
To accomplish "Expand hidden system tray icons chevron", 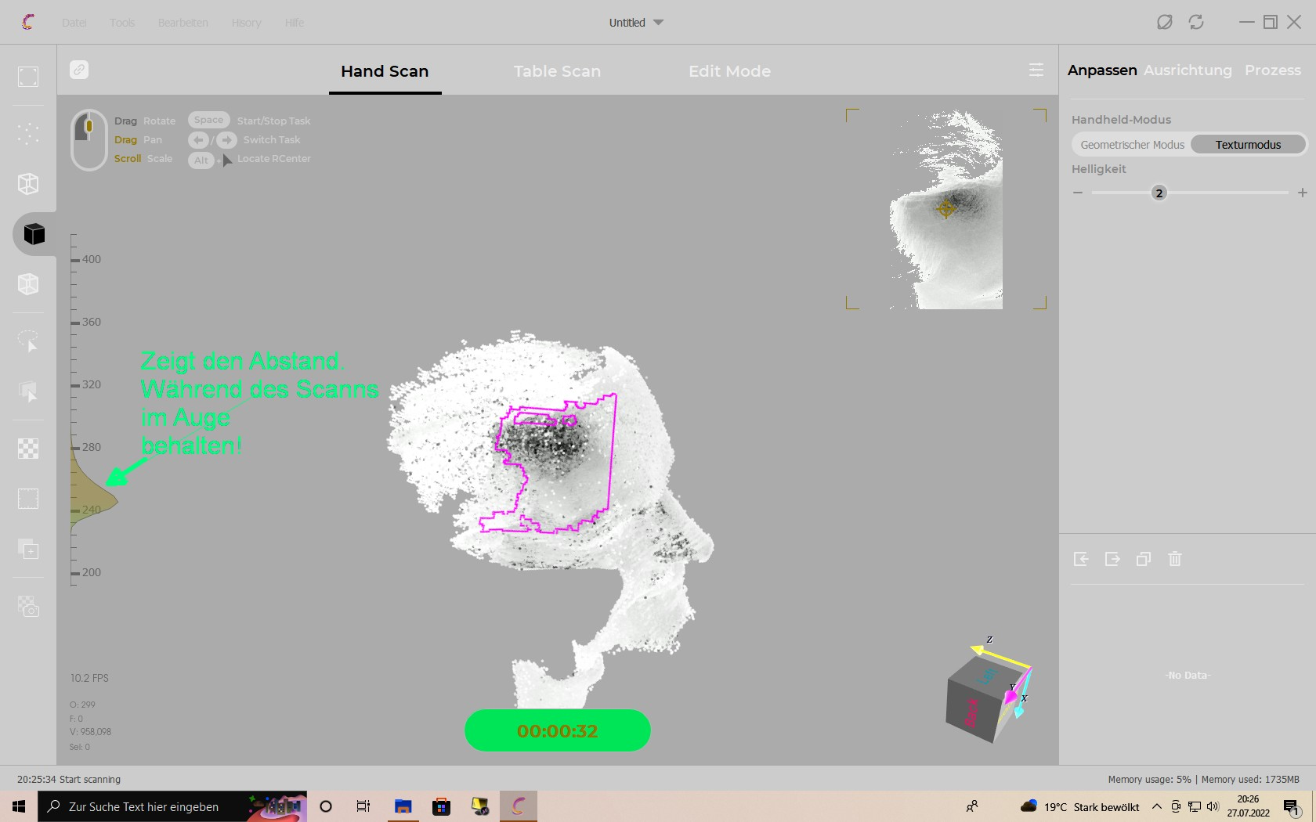I will pyautogui.click(x=1156, y=806).
